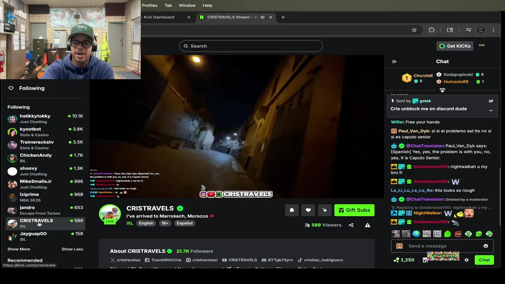The height and width of the screenshot is (284, 505).
Task: Open kyootbot channel in Following
Action: click(45, 132)
